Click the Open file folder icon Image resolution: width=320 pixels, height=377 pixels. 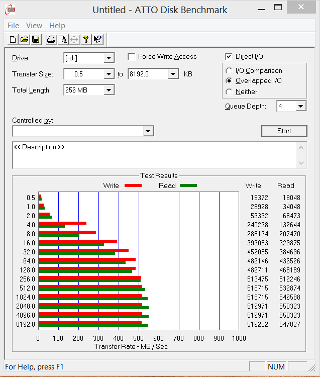tap(24, 39)
